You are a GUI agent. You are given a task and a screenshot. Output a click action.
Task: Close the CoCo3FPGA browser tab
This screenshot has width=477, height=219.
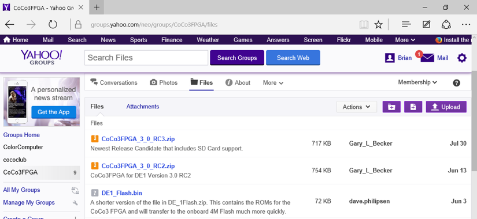pyautogui.click(x=81, y=7)
